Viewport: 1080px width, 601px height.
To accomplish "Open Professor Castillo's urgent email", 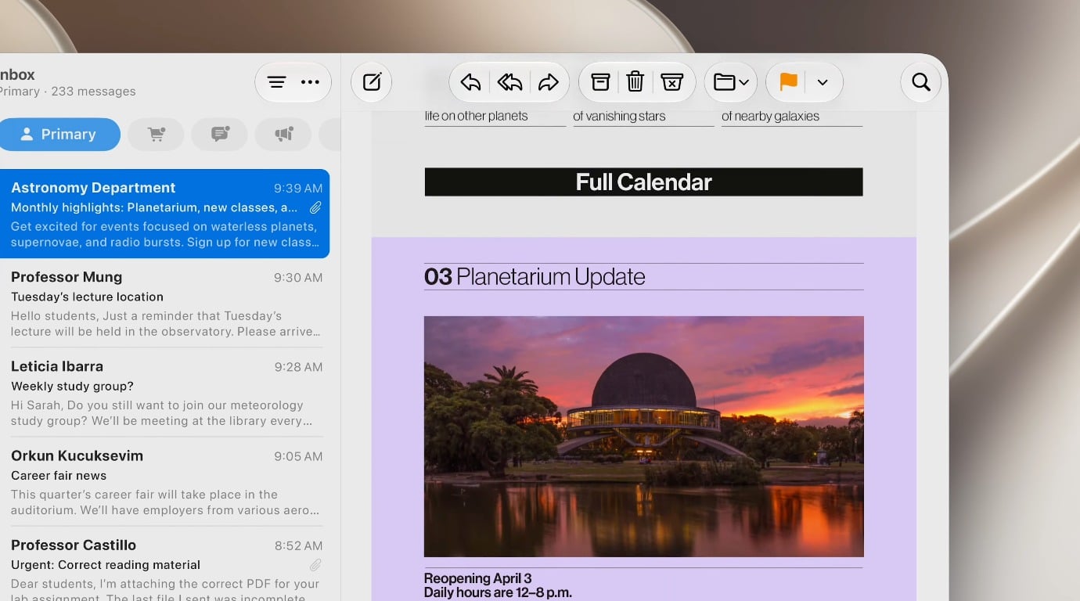I will 163,565.
